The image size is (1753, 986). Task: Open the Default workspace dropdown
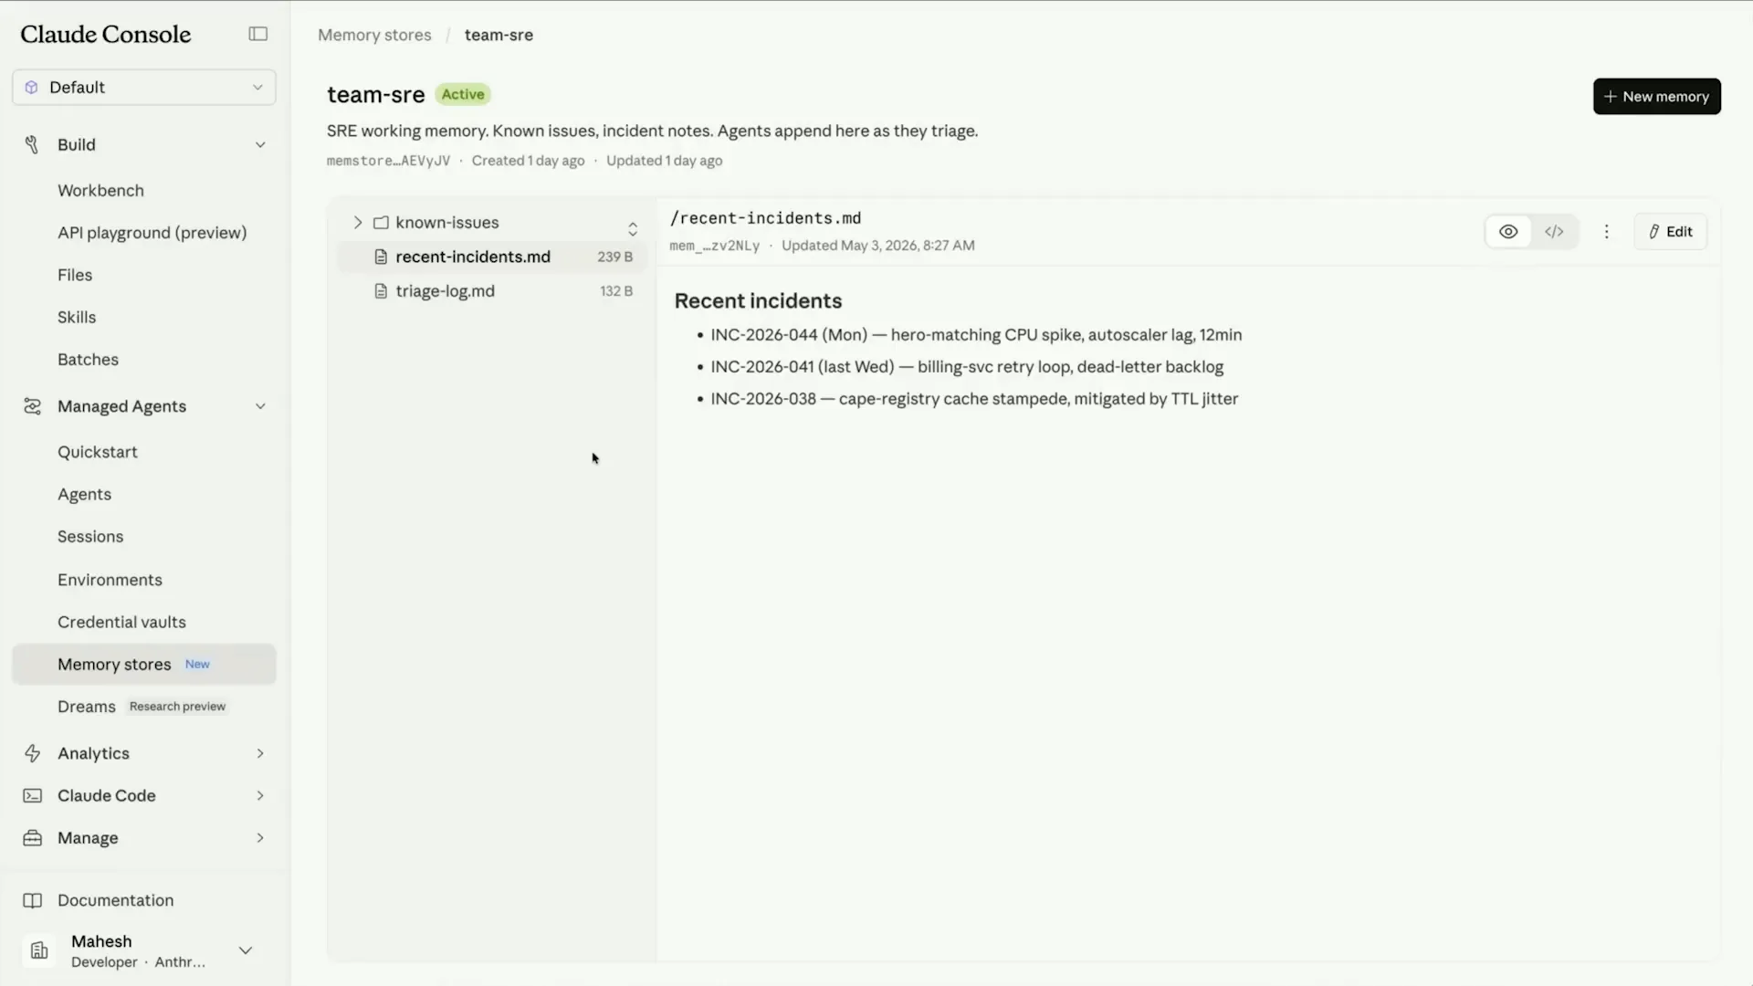(144, 88)
